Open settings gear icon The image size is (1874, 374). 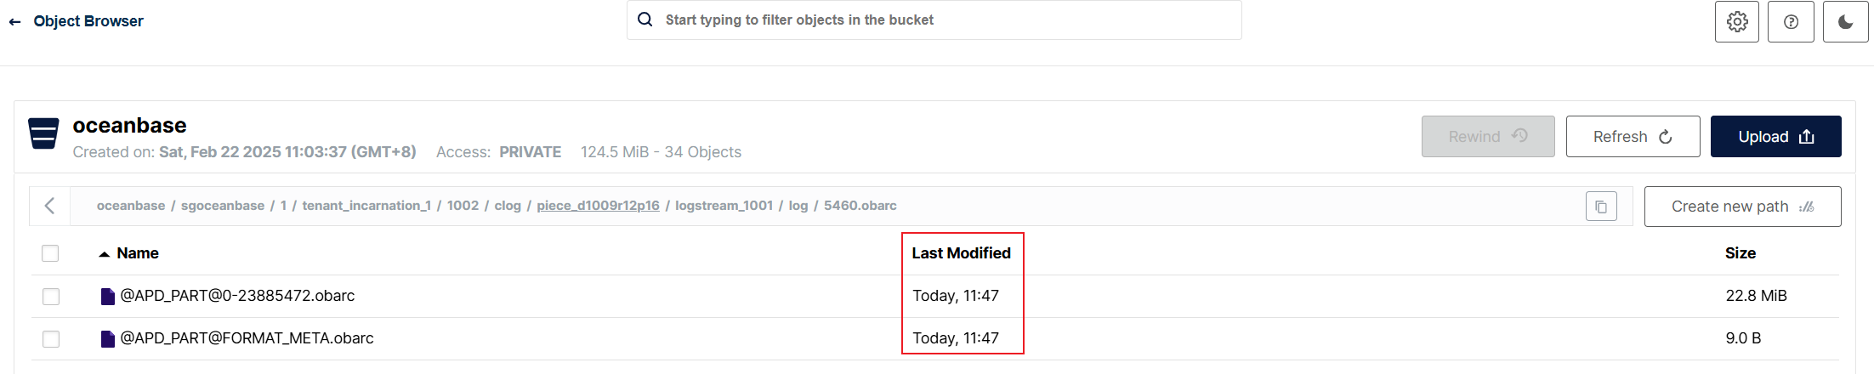pos(1737,21)
